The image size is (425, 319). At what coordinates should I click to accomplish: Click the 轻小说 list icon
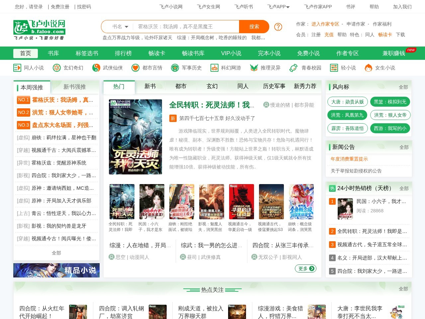333,68
